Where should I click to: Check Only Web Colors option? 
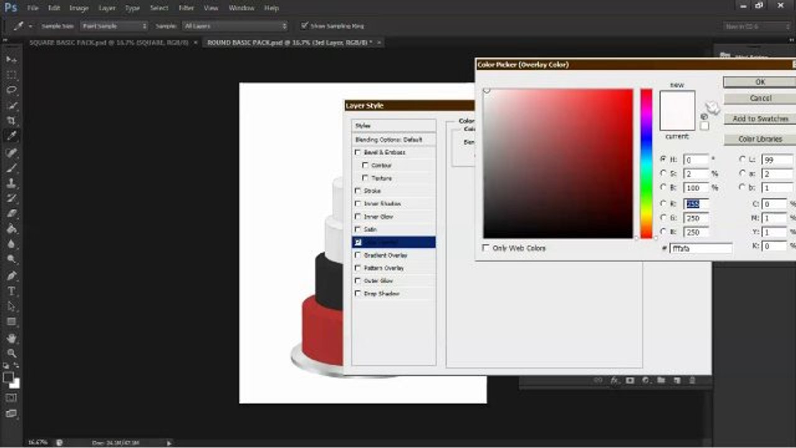(x=486, y=248)
